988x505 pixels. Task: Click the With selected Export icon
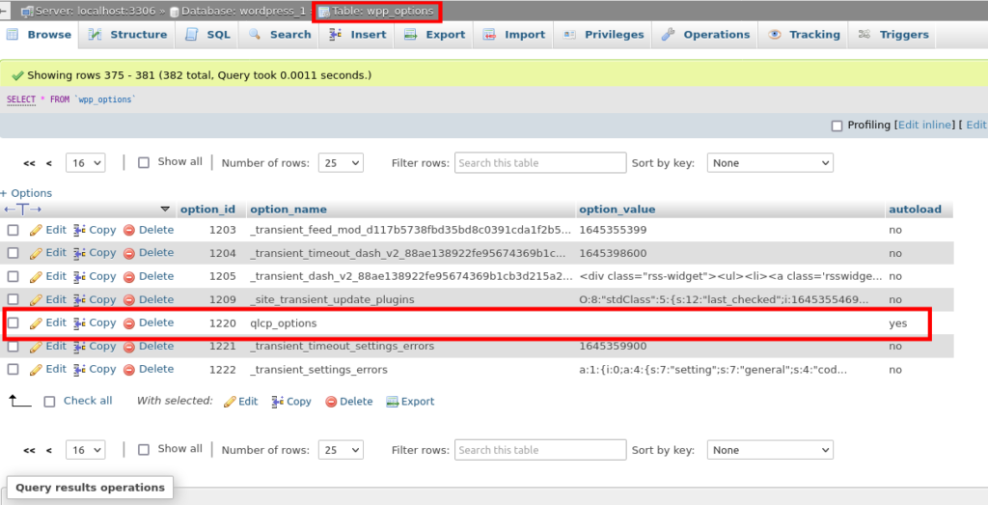(392, 402)
